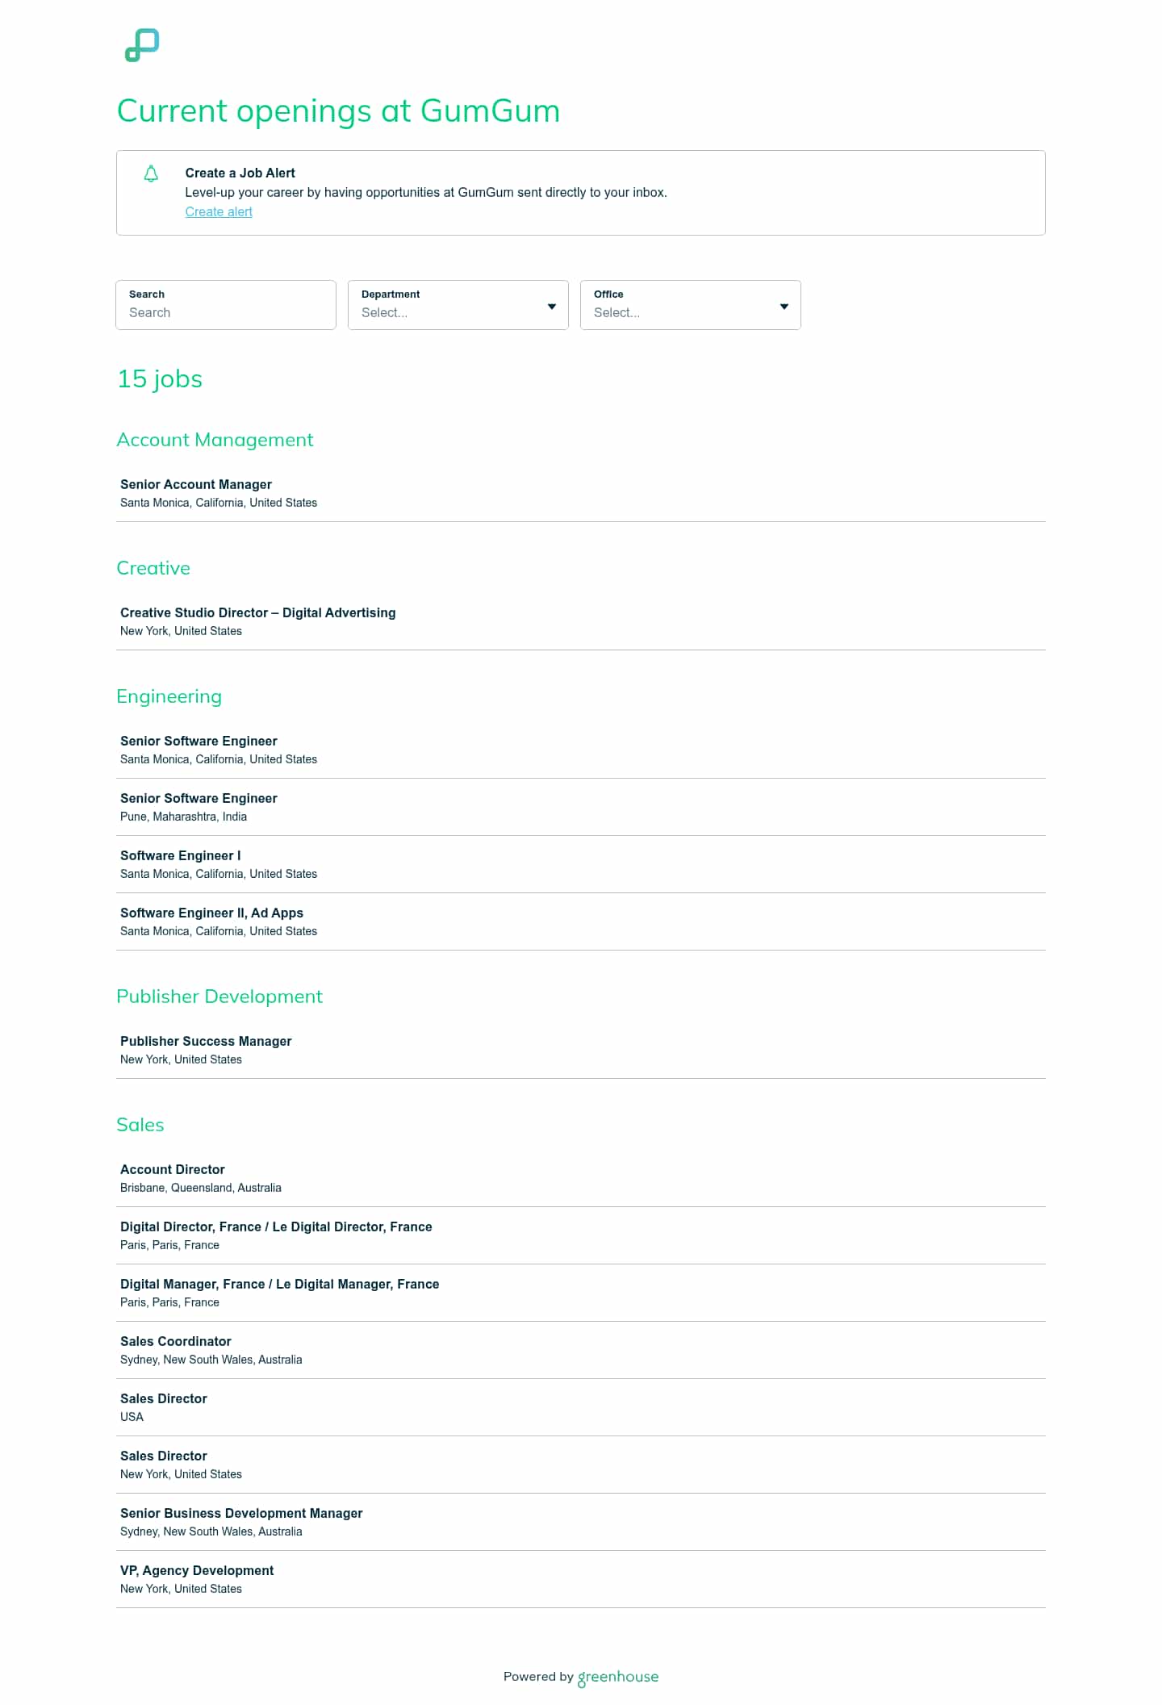Click the Create alert link
The width and height of the screenshot is (1162, 1705).
point(219,211)
